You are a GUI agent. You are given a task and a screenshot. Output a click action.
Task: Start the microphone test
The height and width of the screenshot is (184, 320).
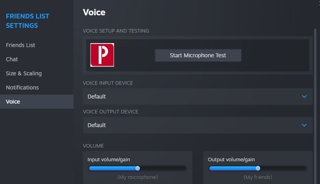(x=198, y=55)
